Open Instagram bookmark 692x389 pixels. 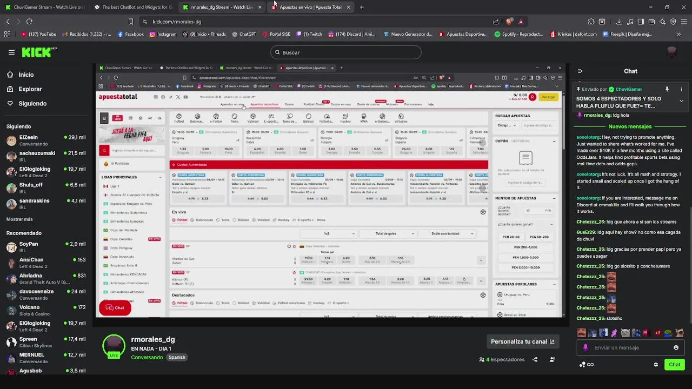[163, 34]
